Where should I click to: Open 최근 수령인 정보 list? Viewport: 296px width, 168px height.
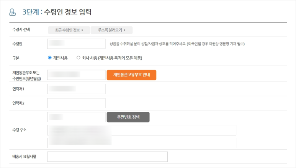(x=69, y=30)
